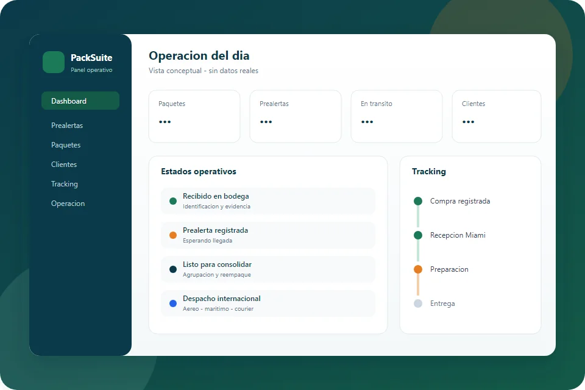Image resolution: width=585 pixels, height=390 pixels.
Task: Click the dots value in Prealertas card
Action: click(x=266, y=122)
